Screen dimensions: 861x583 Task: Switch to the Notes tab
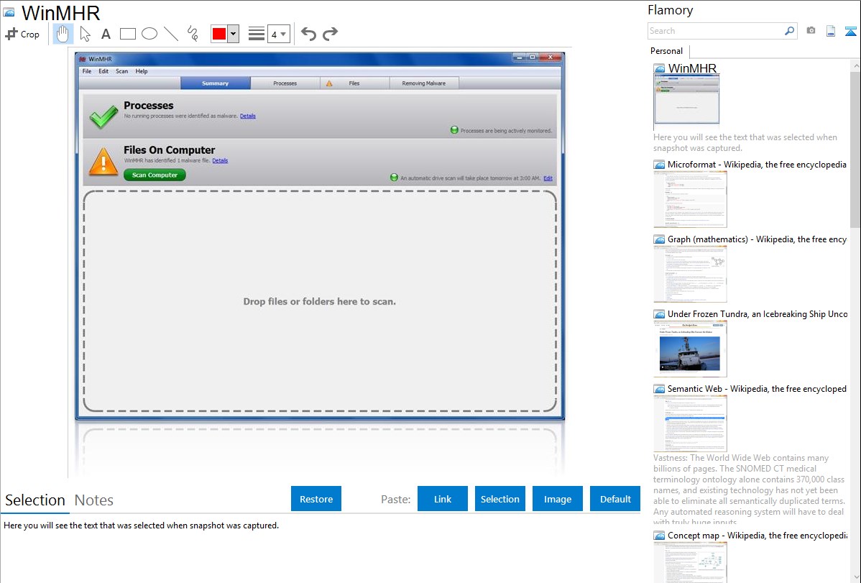pyautogui.click(x=94, y=500)
